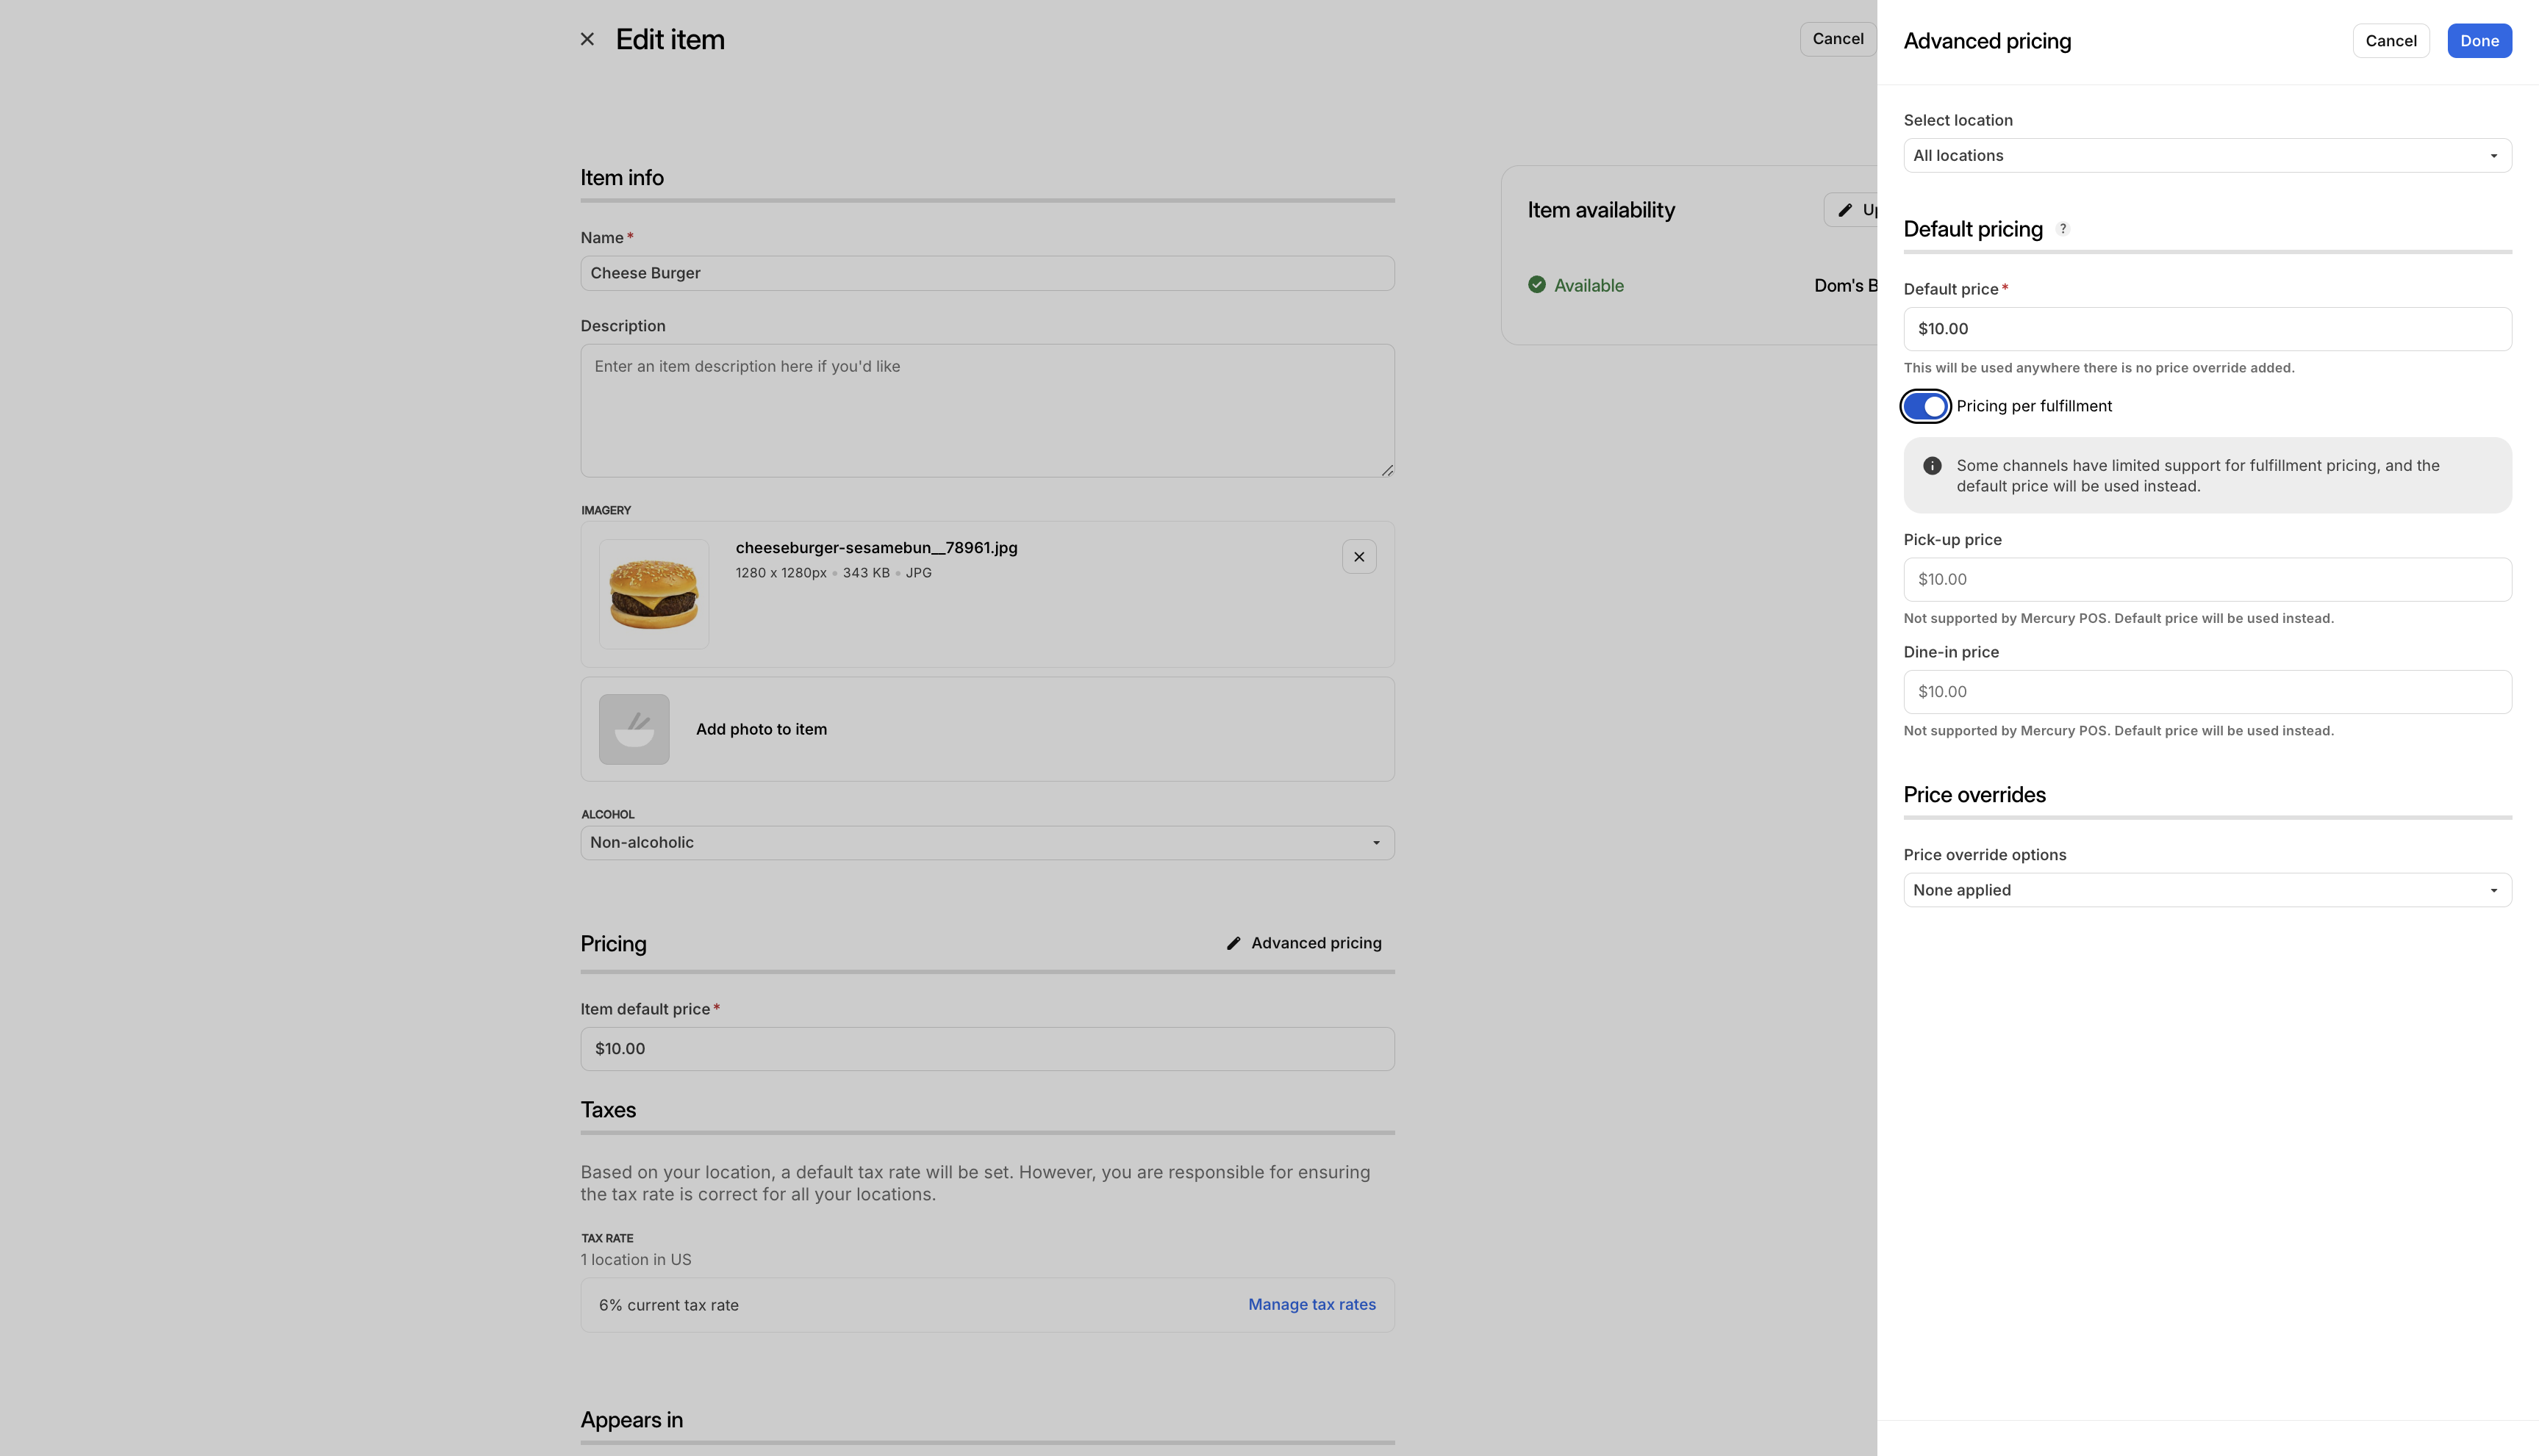Click the pencil edit icon in Item availability
Image resolution: width=2539 pixels, height=1456 pixels.
coord(1845,210)
